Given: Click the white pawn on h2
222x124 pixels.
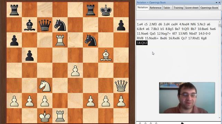Looking at the screenshot, I should point(121,101).
